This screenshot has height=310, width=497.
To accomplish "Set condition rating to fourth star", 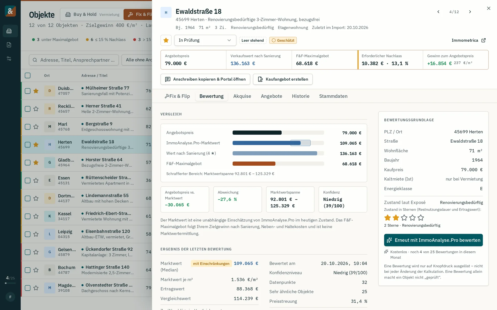I will (x=412, y=218).
